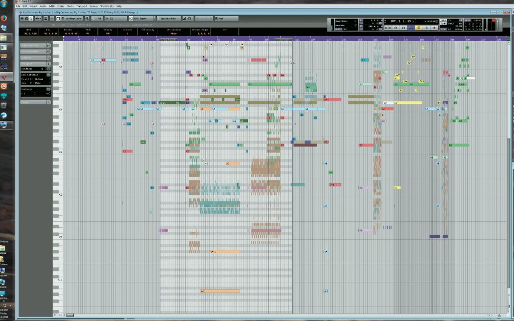Start playback with the Play button

[427, 28]
